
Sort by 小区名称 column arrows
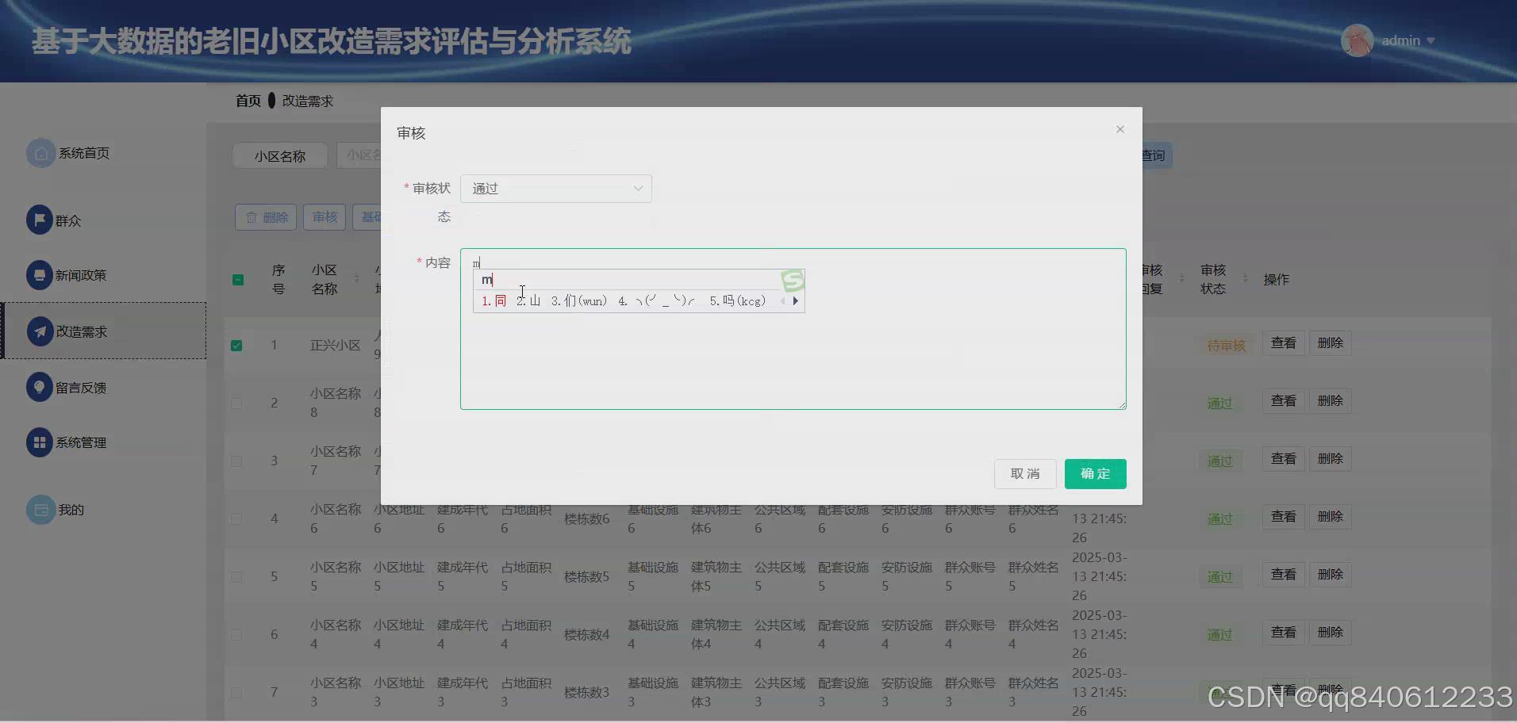pos(356,279)
